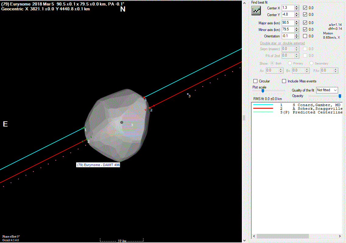Decrease Center Y with its down arrow

point(297,16)
